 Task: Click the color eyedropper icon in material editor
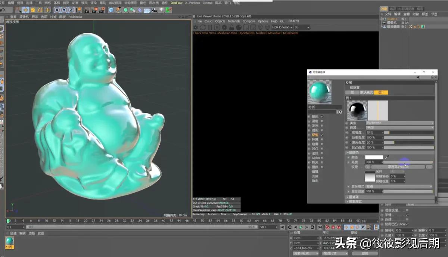click(387, 157)
